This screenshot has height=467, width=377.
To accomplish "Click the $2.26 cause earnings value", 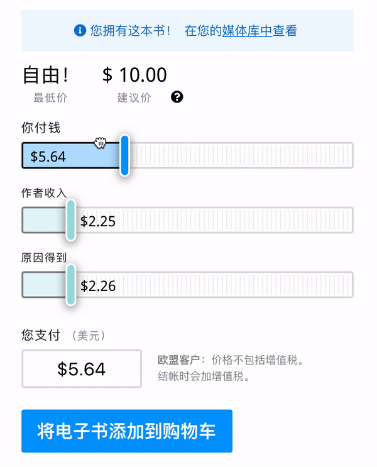I will [x=98, y=286].
